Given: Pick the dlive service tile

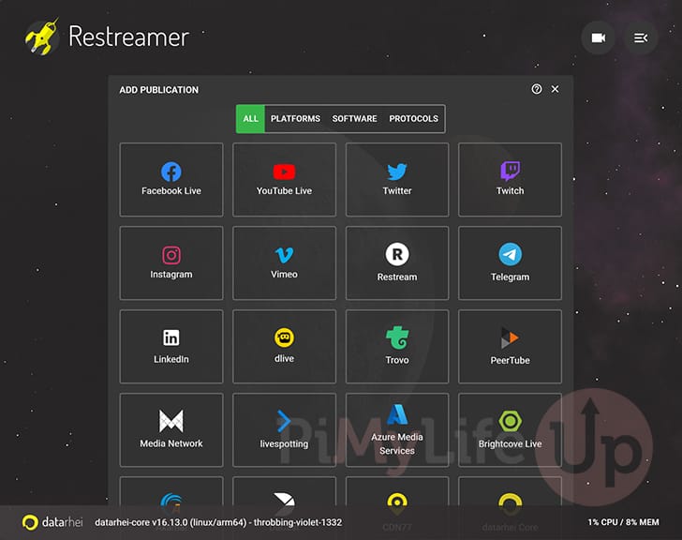Looking at the screenshot, I should [x=284, y=346].
